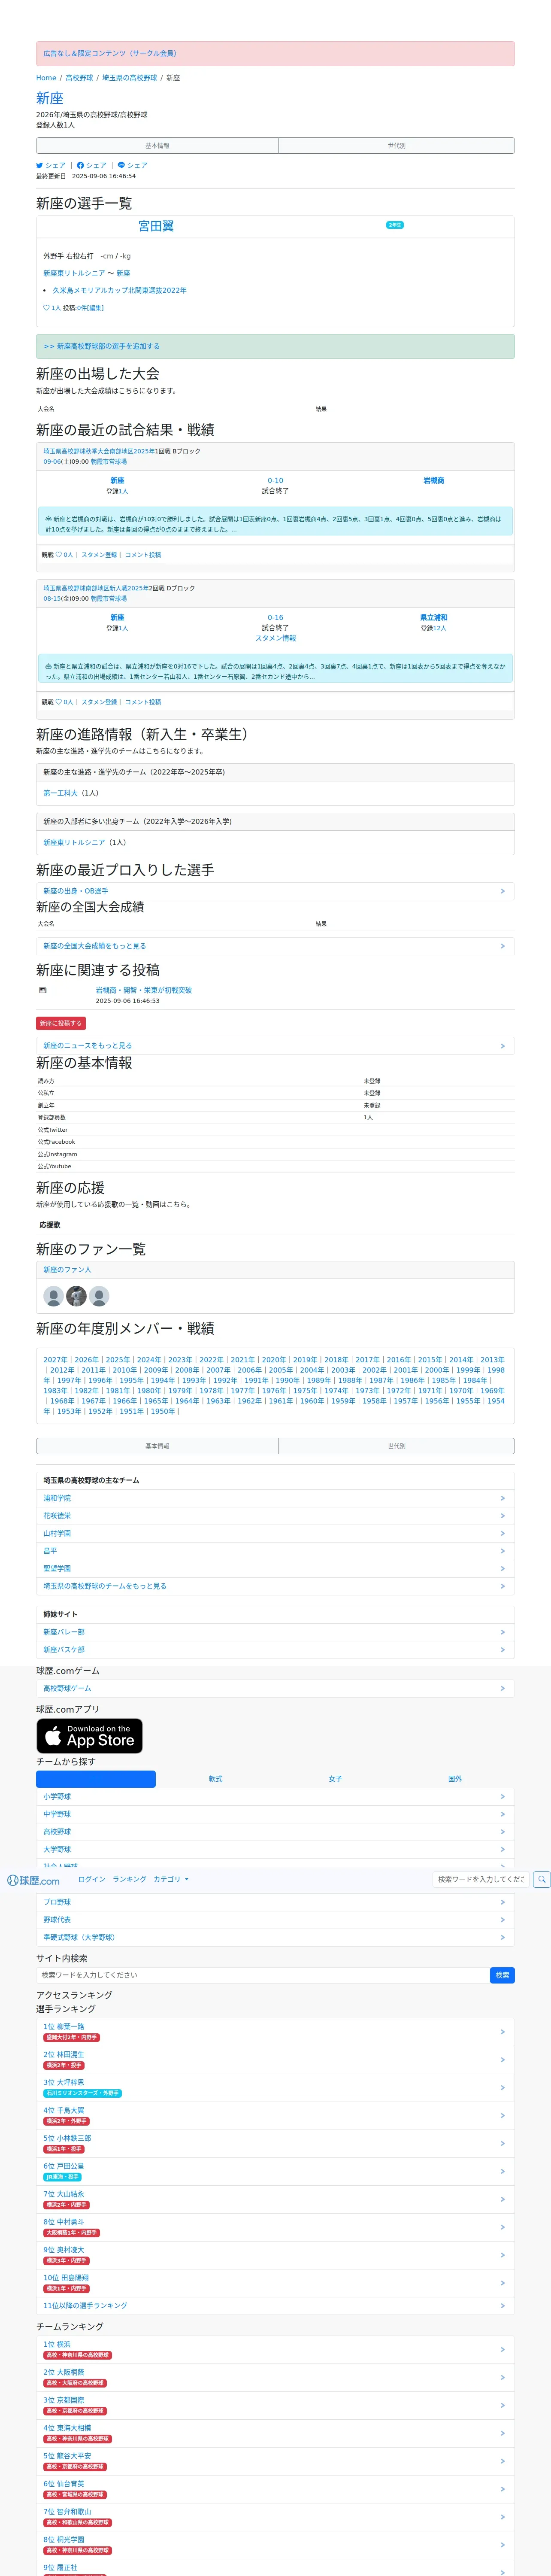Open ランキング in the header navigation
The image size is (551, 2576).
[129, 1880]
